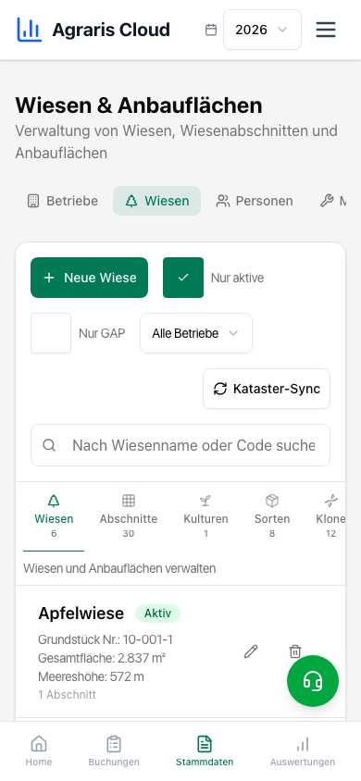361x781 pixels.
Task: Click the Aktiv status badge
Action: tap(158, 614)
